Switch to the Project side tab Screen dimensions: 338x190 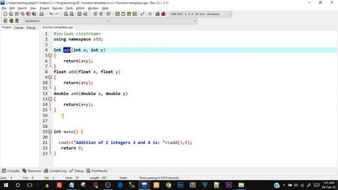(6, 27)
